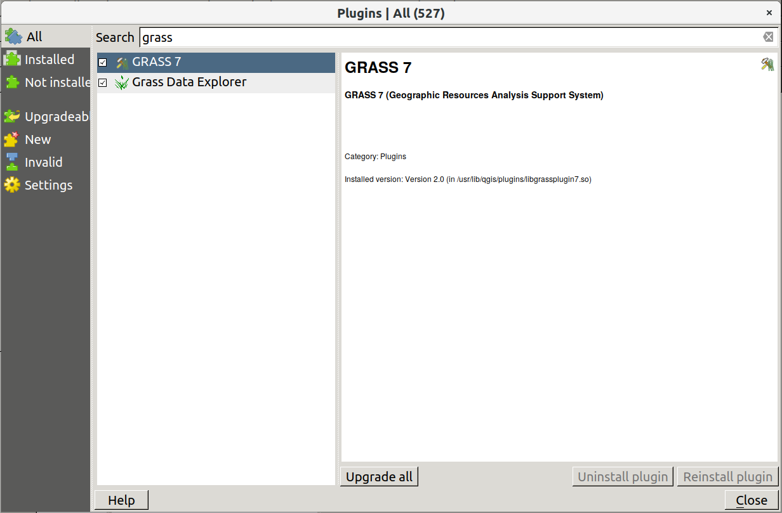
Task: Click the Installed version: Version 2.0 line
Action: click(x=468, y=179)
